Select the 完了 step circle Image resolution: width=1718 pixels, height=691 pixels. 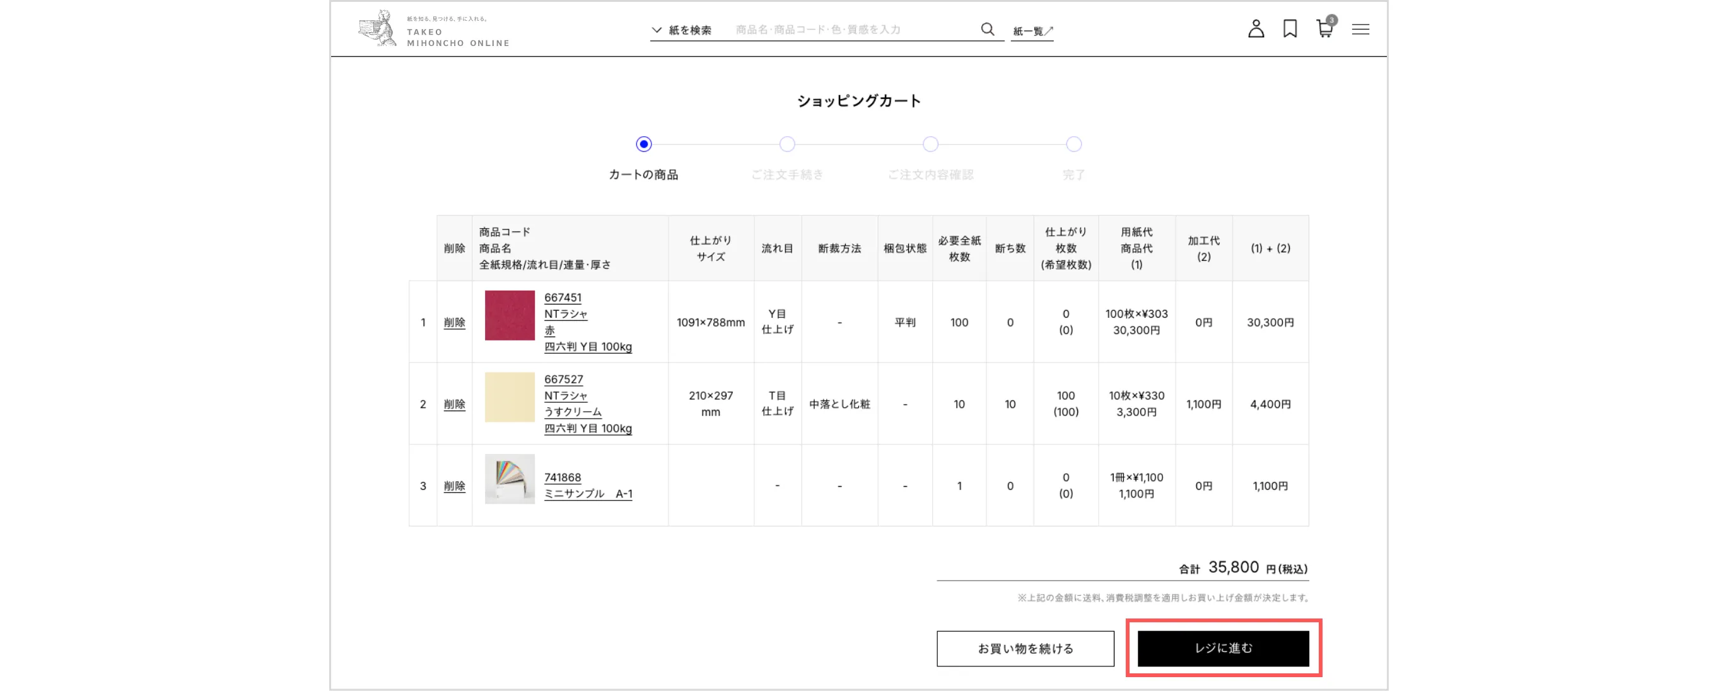(1073, 144)
